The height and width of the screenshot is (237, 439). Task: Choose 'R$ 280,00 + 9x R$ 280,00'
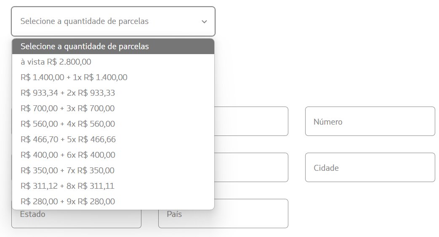tap(113, 201)
